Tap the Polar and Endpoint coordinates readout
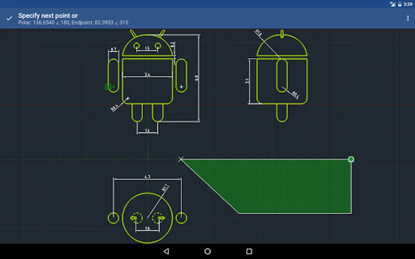415x259 pixels. pos(73,22)
